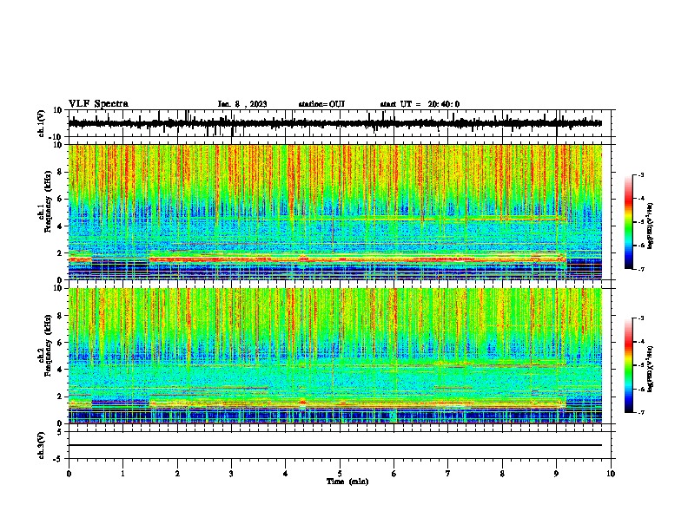The width and height of the screenshot is (688, 531).
Task: Click the "ch.1(V)" waveform axis label
Action: [42, 123]
